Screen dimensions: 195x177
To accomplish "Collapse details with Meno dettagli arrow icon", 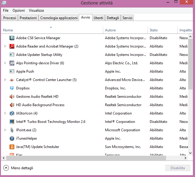I will (x=6, y=168).
